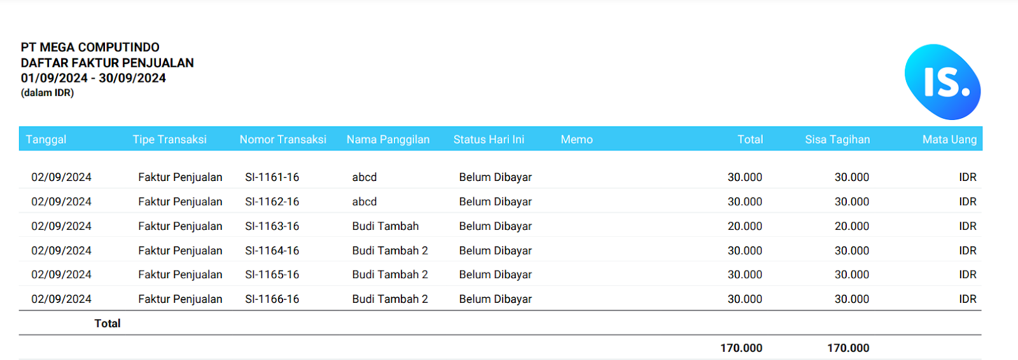Click the Nama Panggilan column header

[x=388, y=140]
